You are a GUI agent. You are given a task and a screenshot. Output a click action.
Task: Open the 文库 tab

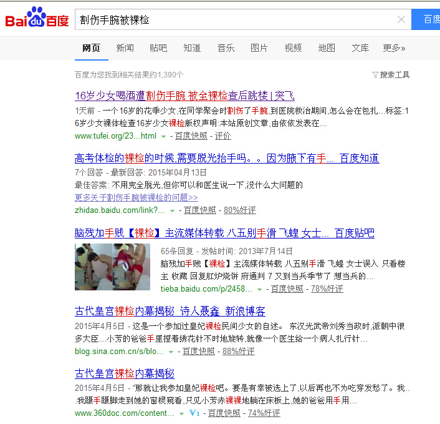click(360, 48)
